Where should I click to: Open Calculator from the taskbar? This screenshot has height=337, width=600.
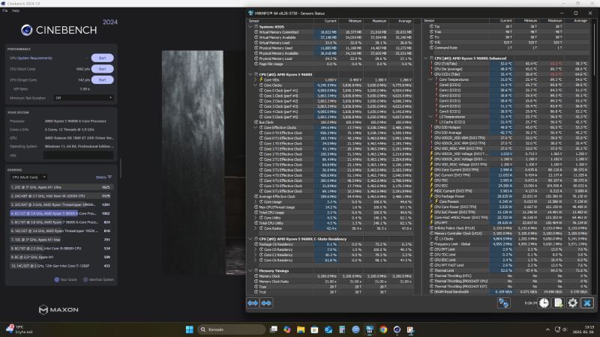pyautogui.click(x=342, y=330)
